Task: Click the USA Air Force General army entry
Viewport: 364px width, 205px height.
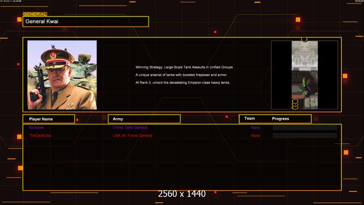Action: (132, 136)
